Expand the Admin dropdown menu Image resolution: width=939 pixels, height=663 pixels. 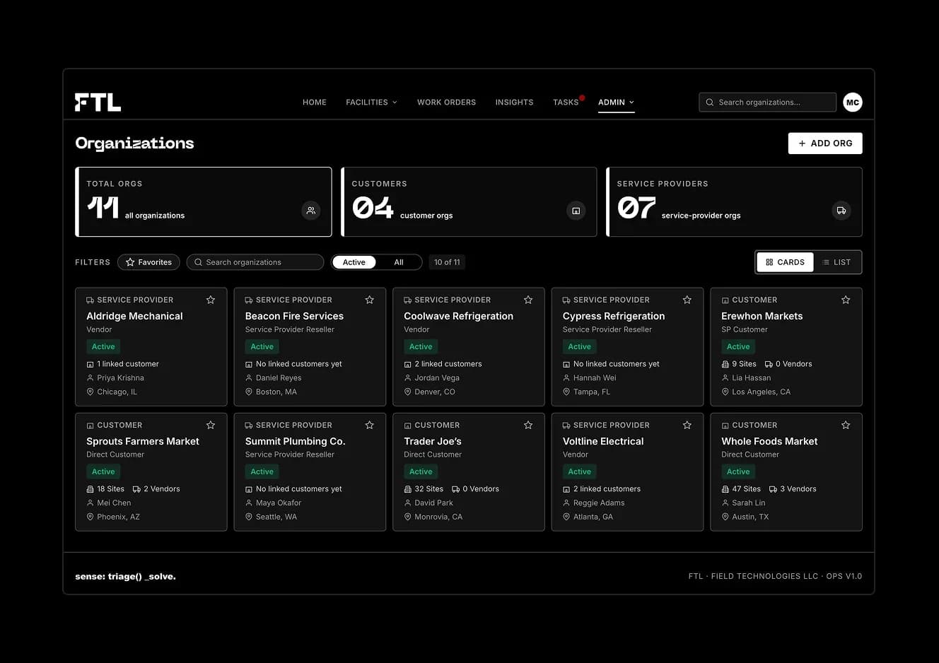pos(617,102)
